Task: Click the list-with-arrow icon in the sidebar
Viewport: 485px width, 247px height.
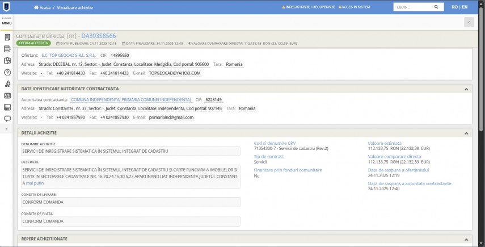Action: pos(7,49)
